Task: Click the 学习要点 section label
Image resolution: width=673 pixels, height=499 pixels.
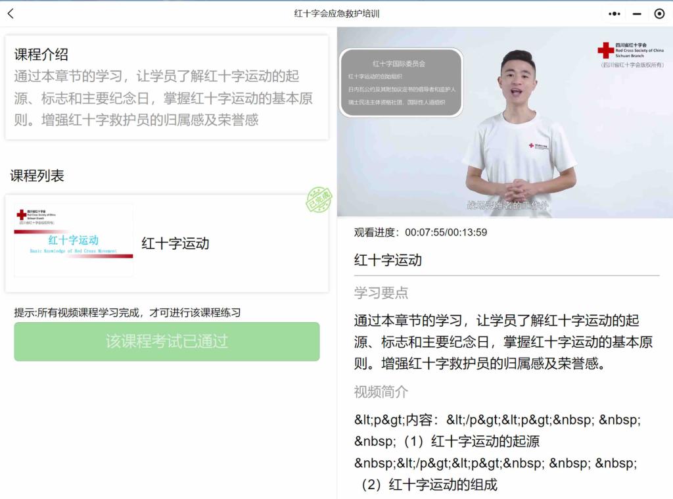Action: point(381,293)
